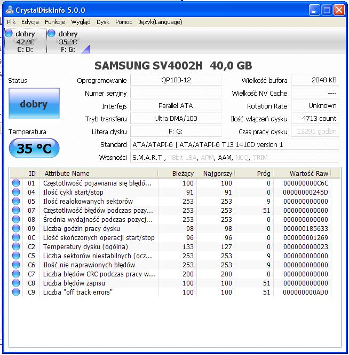Click blue orb on C: D: tab
The height and width of the screenshot is (355, 349).
coord(9,33)
